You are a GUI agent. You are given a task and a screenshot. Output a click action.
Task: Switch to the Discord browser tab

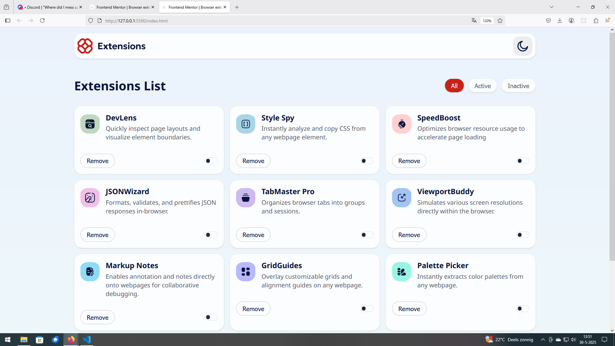[x=48, y=7]
